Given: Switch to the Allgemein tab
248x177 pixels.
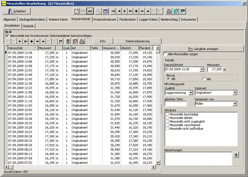Looking at the screenshot, I should click(10, 19).
